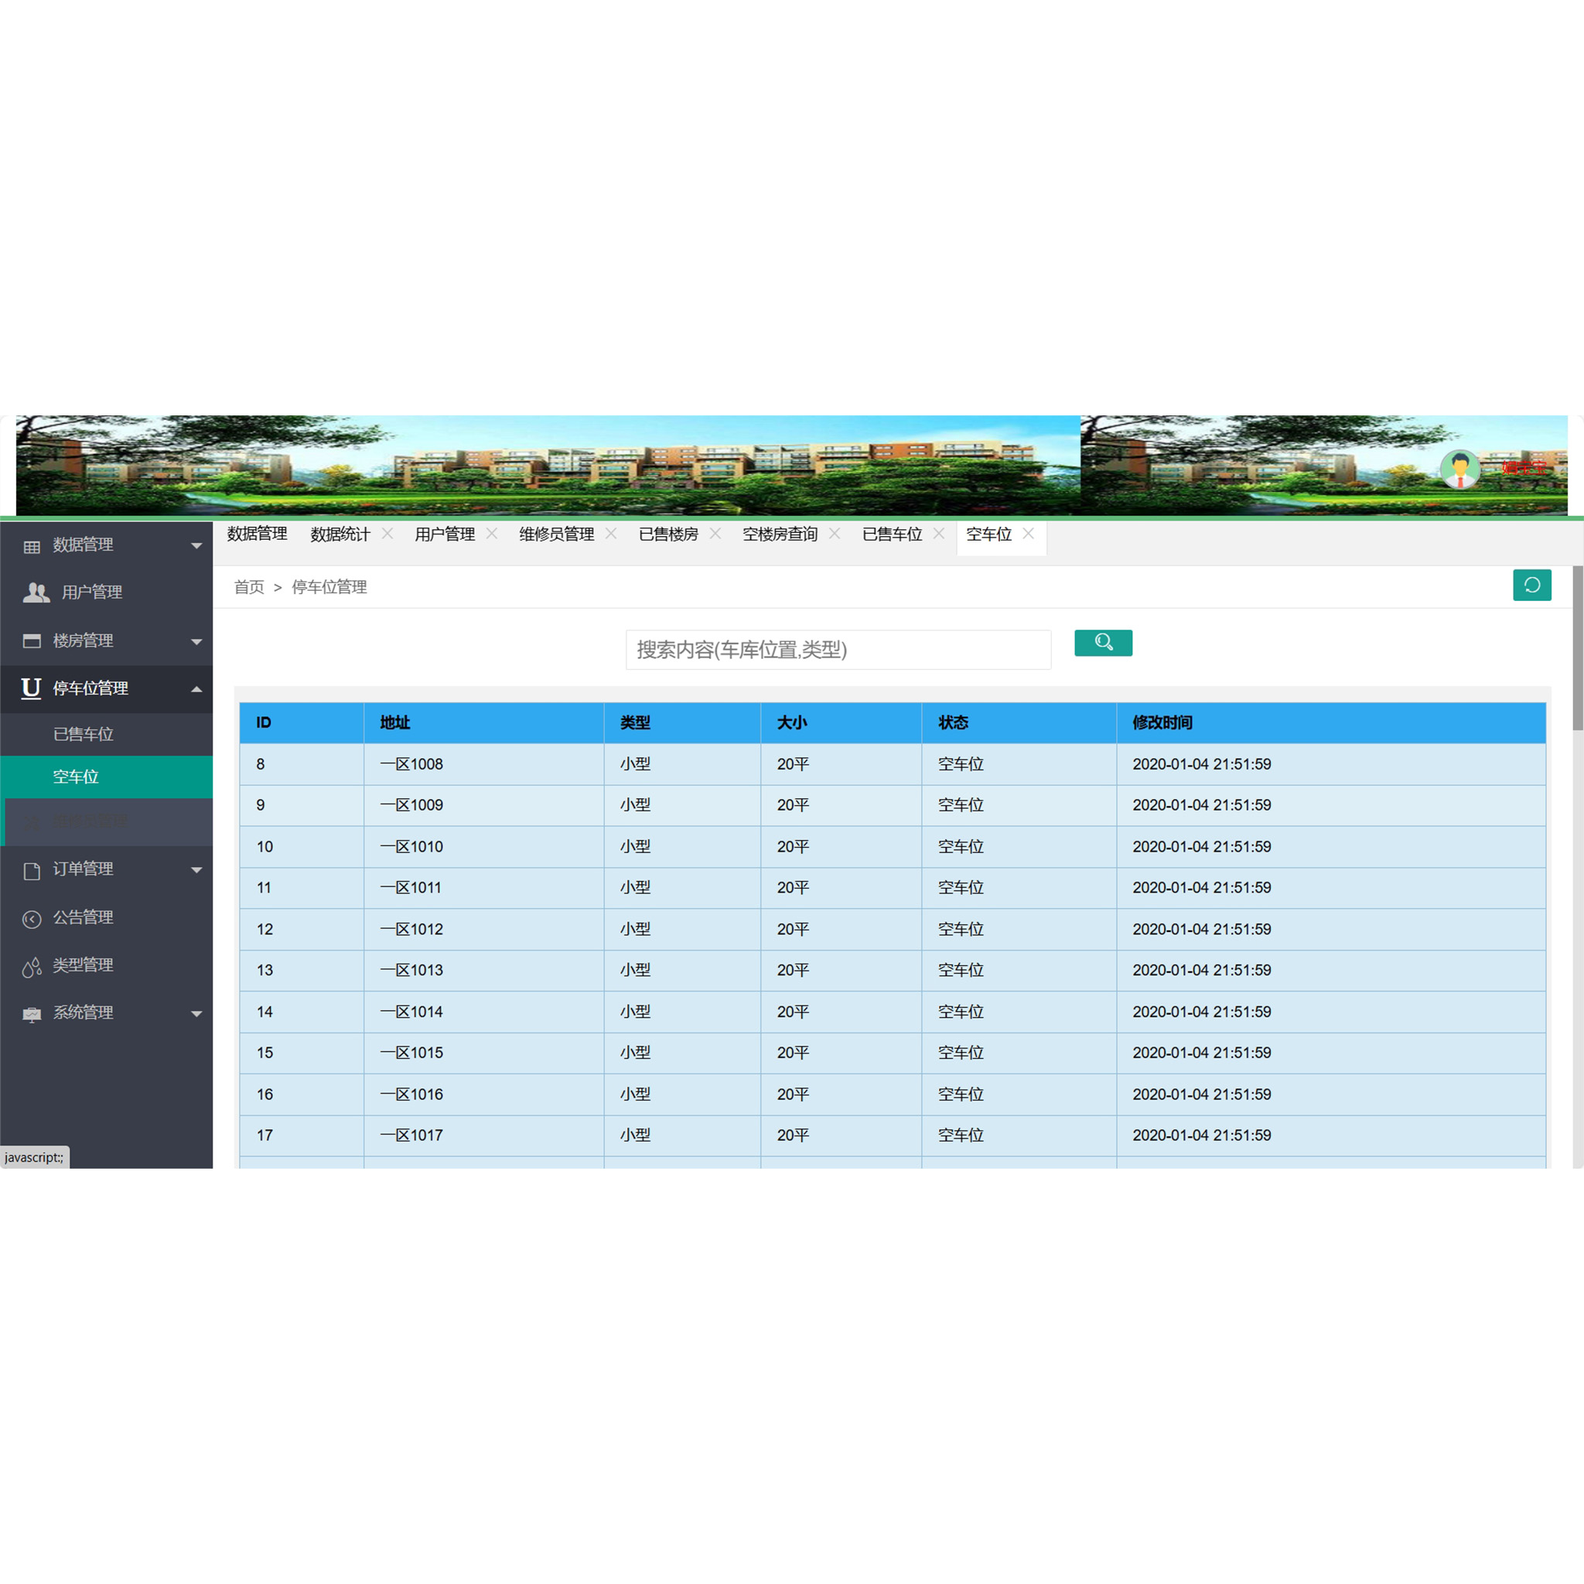Click the 停车位管理 breadcrumb link
This screenshot has height=1584, width=1584.
(329, 587)
